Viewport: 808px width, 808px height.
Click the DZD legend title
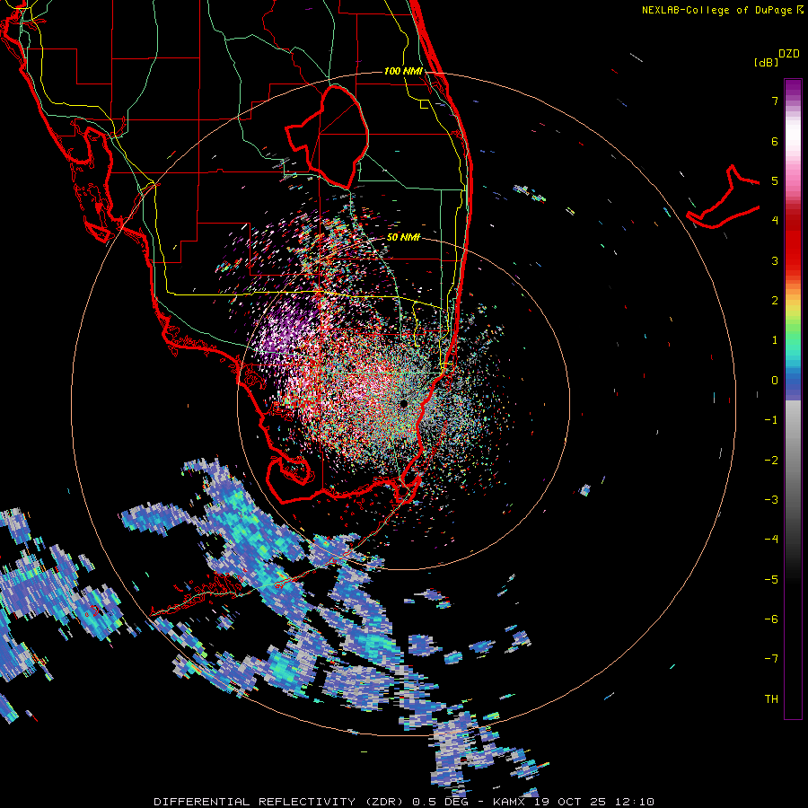click(789, 54)
